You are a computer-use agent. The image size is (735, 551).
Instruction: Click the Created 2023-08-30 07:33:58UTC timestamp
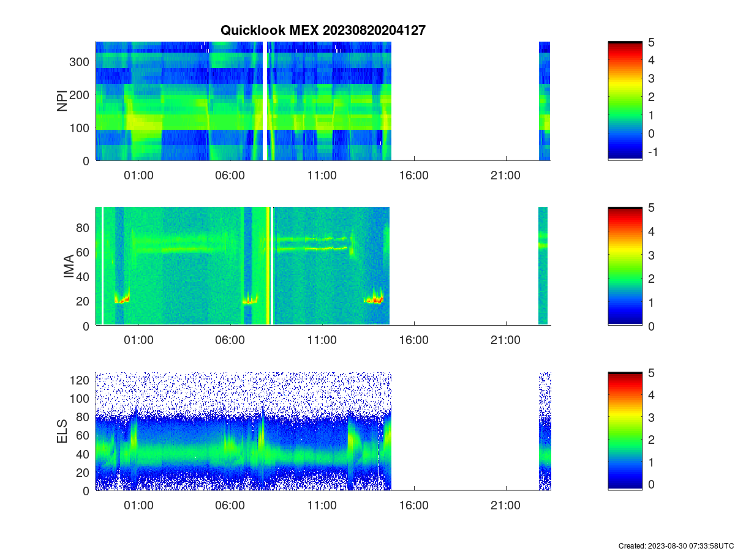tap(676, 545)
